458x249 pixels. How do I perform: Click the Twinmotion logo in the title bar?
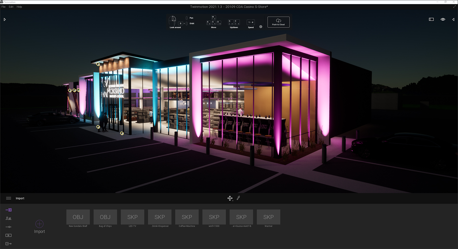click(x=2, y=2)
